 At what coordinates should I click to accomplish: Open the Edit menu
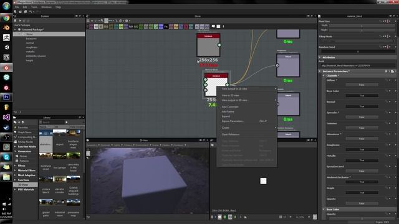(25, 7)
